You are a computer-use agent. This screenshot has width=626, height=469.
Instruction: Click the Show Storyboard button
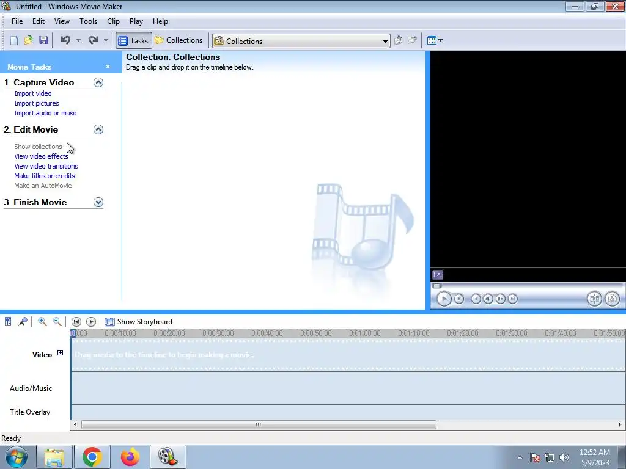click(139, 322)
